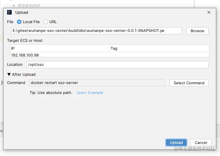Click the IntelliJ IDEA icon in title bar
This screenshot has height=156, width=220.
9,12
